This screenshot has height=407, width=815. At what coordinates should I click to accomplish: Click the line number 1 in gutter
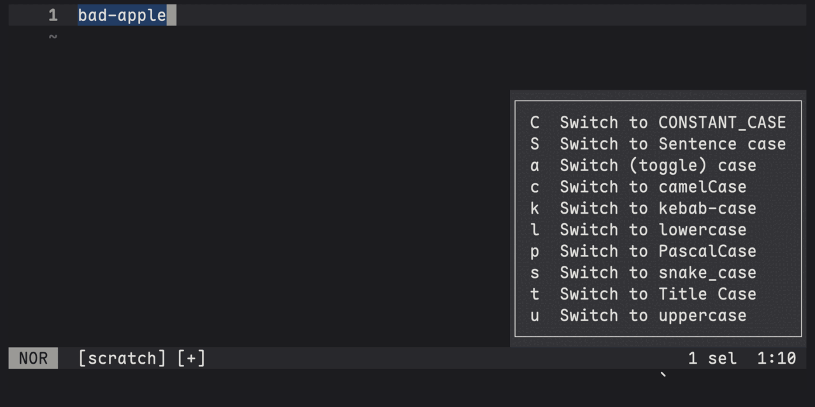(53, 15)
